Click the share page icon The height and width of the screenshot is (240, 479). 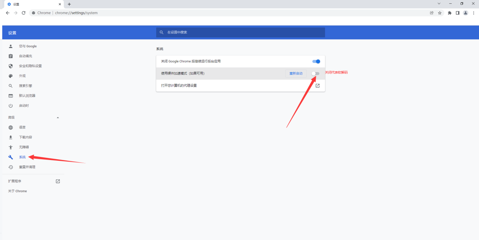tap(432, 13)
